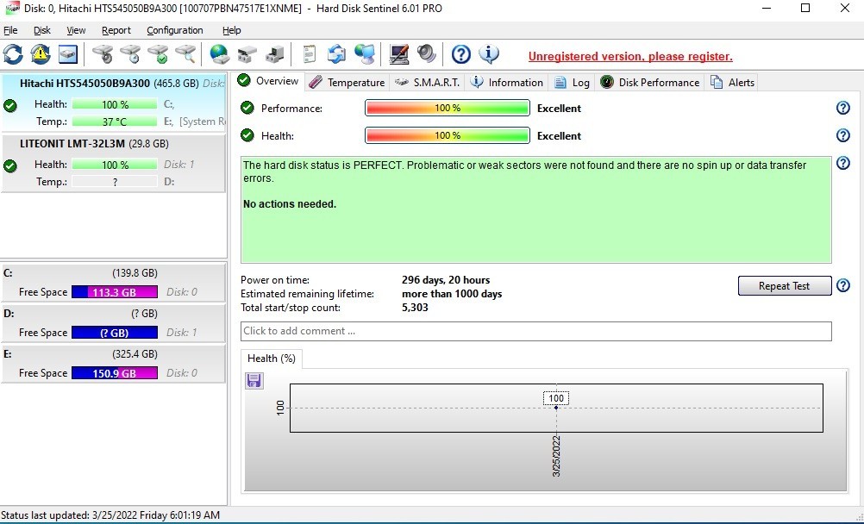Switch to the S.M.A.R.T. tab
The height and width of the screenshot is (524, 864).
(428, 83)
